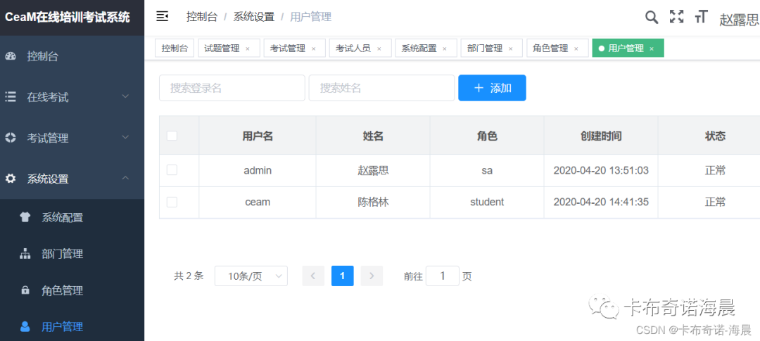Open 部门管理 in the sidebar

tap(62, 254)
